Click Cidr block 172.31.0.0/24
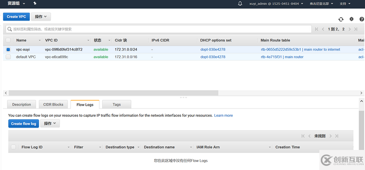Image resolution: width=365 pixels, height=170 pixels. click(x=126, y=49)
